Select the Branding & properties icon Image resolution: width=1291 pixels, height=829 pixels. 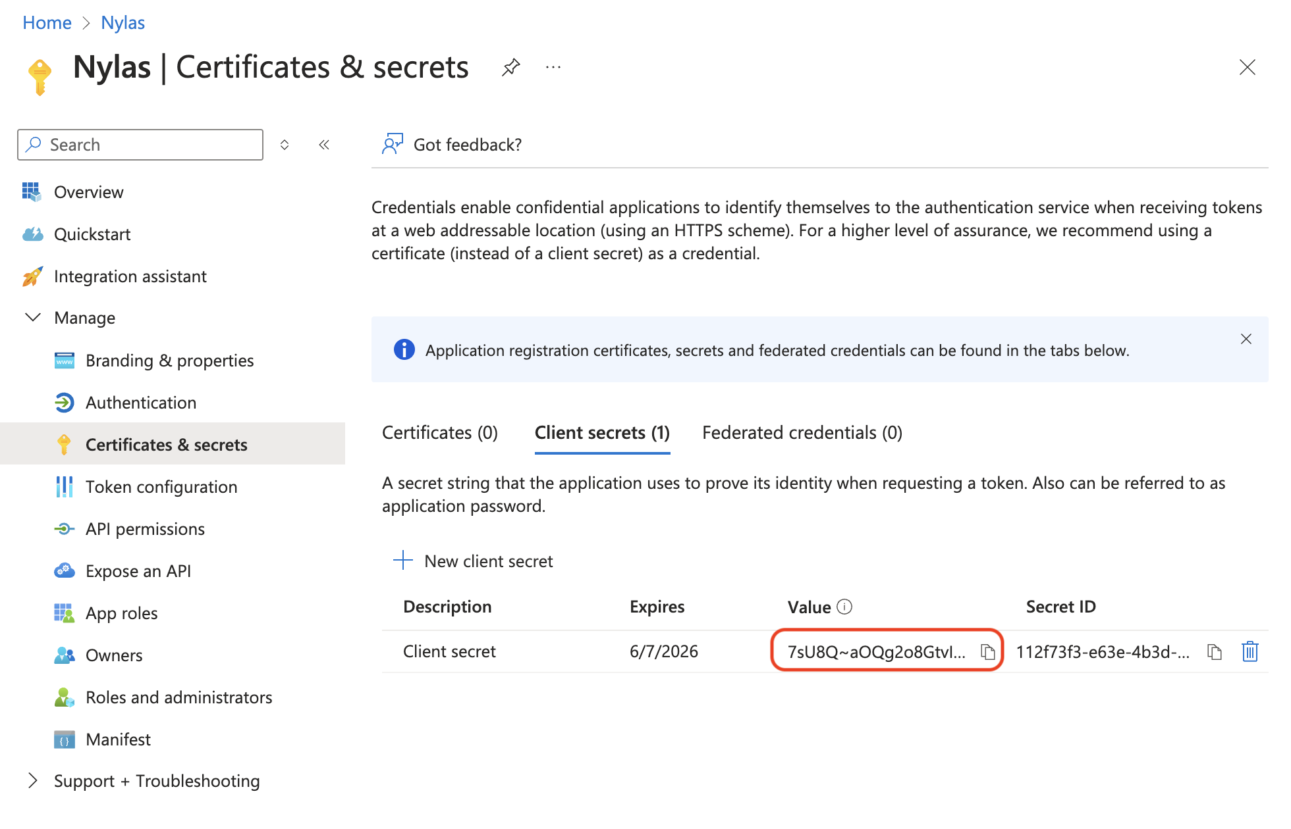tap(65, 361)
